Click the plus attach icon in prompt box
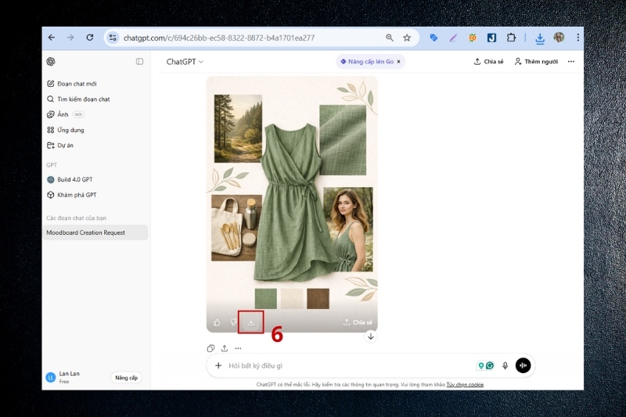This screenshot has height=417, width=626. [218, 365]
